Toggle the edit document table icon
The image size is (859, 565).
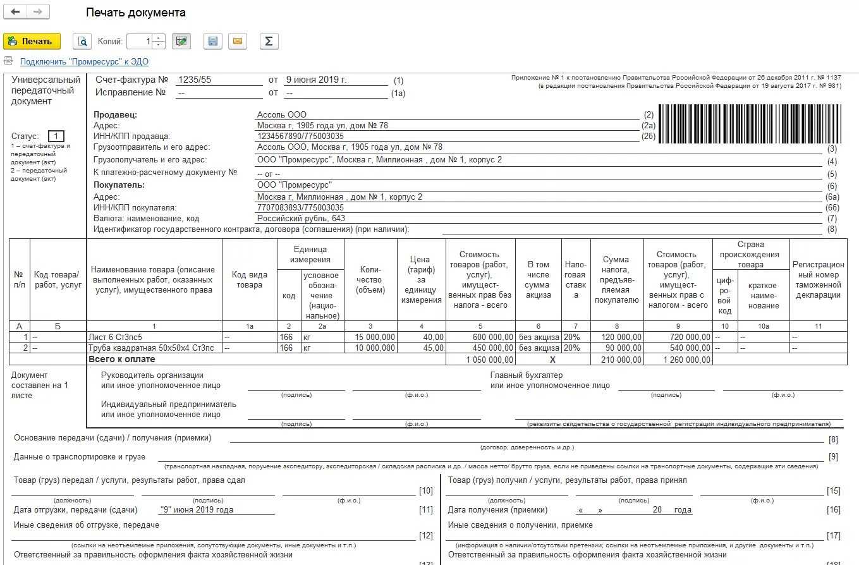click(x=181, y=41)
